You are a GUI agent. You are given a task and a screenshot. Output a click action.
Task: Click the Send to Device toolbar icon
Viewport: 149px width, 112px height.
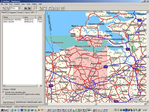pyautogui.click(x=25, y=8)
